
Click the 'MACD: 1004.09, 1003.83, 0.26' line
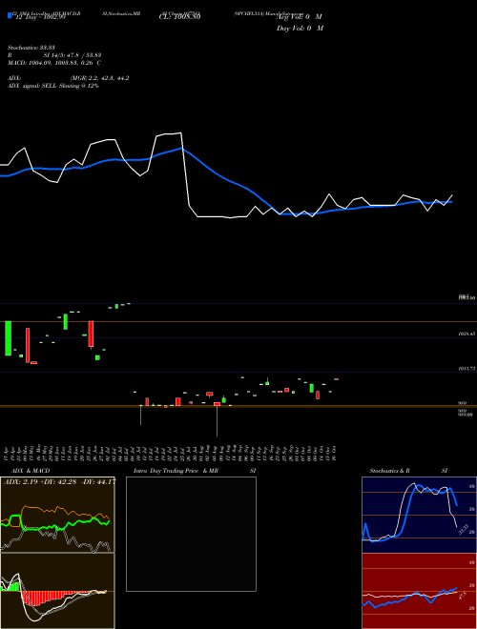pos(54,63)
